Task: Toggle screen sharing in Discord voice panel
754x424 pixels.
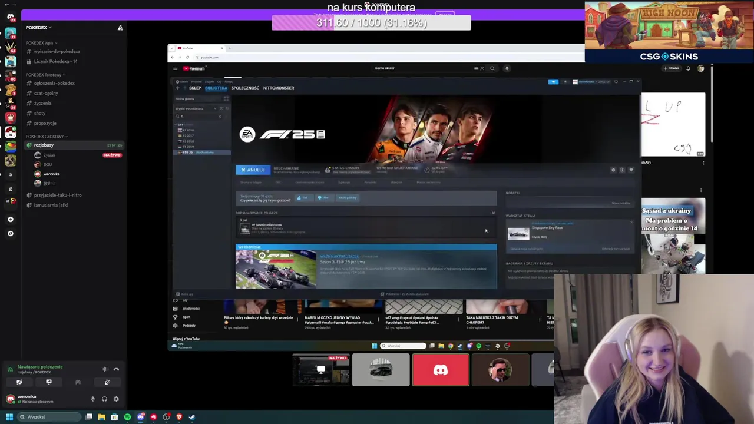Action: point(49,382)
